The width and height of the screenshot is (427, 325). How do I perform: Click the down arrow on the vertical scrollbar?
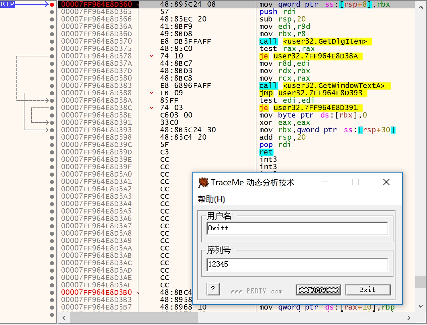[421, 306]
